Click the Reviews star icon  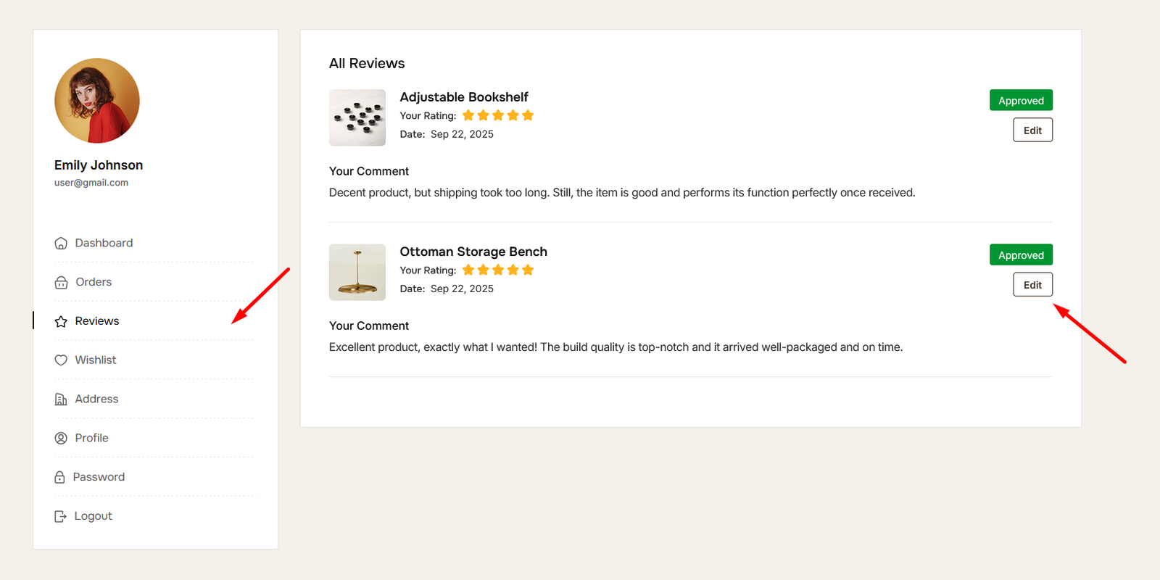point(61,321)
